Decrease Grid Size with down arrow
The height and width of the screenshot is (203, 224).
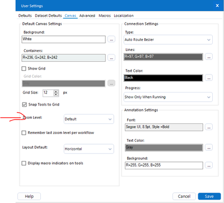(56, 94)
